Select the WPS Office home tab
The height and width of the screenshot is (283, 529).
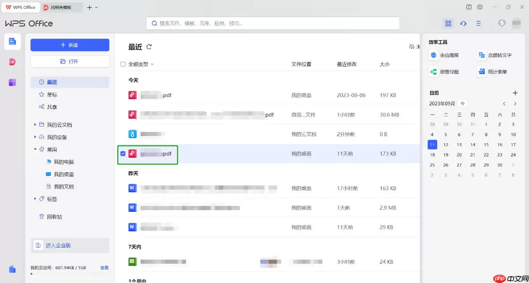[20, 7]
